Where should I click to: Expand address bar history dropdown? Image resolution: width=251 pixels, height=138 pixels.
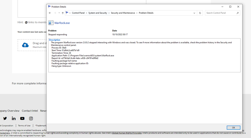[194, 13]
